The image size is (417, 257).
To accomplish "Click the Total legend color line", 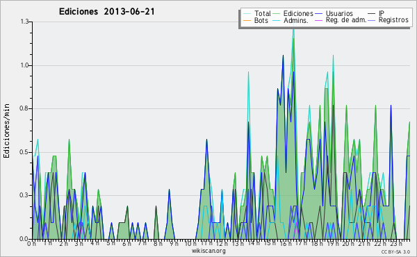I will (x=247, y=14).
